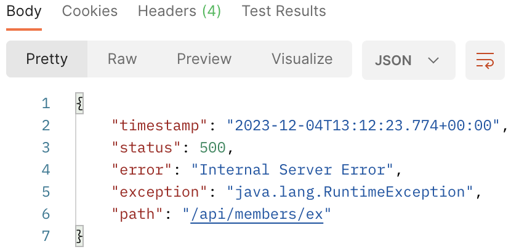527x252 pixels.
Task: Select the Preview view mode
Action: (204, 60)
